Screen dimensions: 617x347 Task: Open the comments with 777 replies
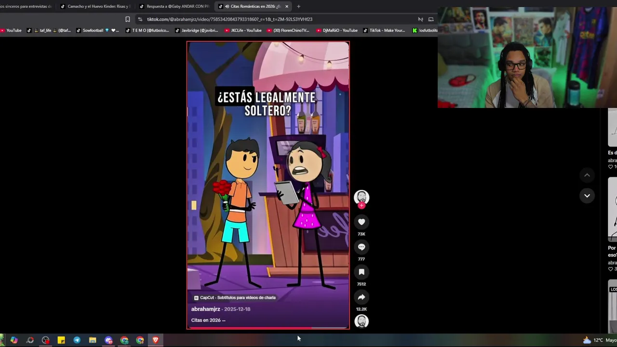tap(362, 247)
